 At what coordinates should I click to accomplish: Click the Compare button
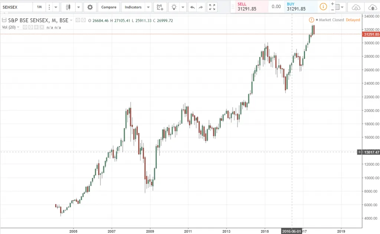click(x=108, y=7)
